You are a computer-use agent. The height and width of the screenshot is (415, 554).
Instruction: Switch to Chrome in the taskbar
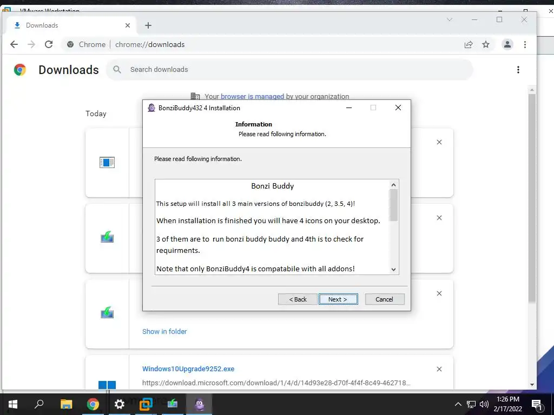click(x=93, y=404)
